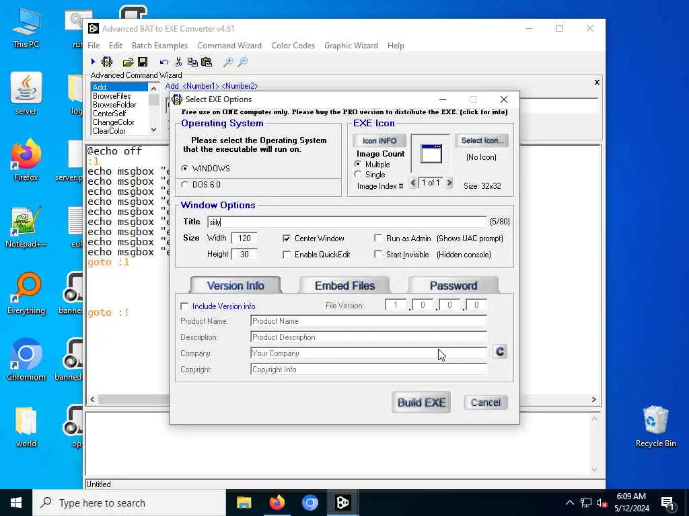Select the Everything desktop shortcut
This screenshot has width=689, height=516.
pyautogui.click(x=26, y=293)
